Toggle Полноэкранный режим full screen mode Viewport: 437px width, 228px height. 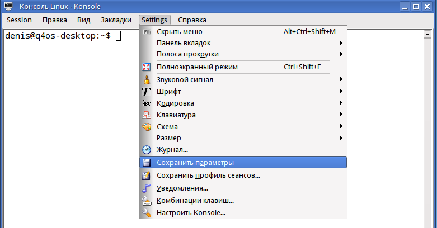[197, 67]
